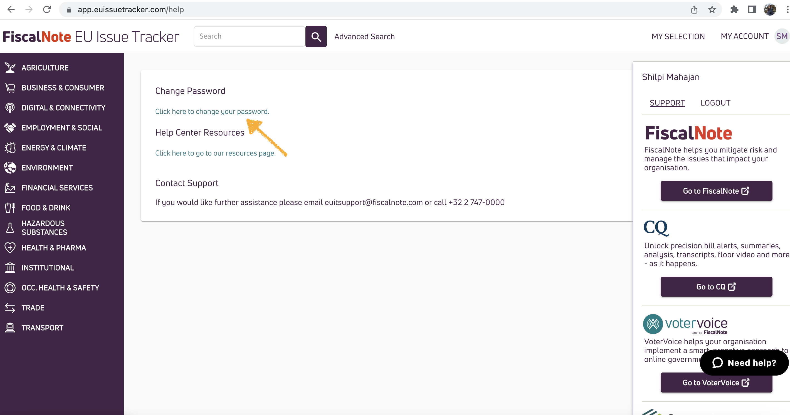Open the resources page link

click(215, 153)
